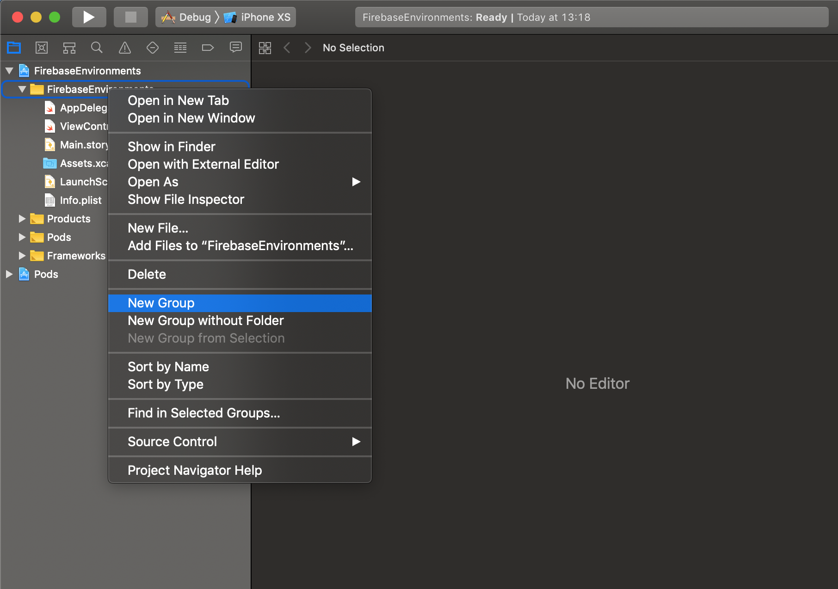The width and height of the screenshot is (838, 589).
Task: Open the Find navigator magnifier icon
Action: 97,48
